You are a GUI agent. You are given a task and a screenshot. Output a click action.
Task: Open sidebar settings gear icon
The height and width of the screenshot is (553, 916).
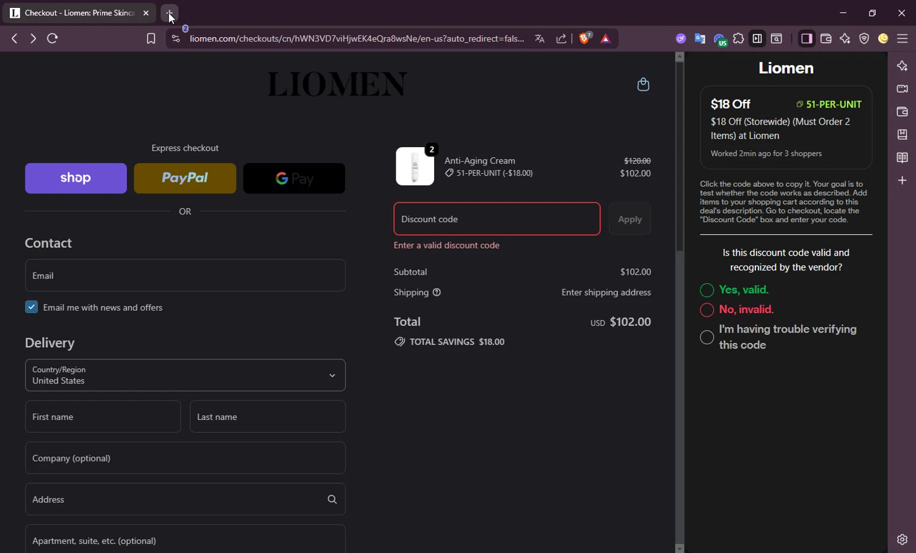tap(902, 540)
